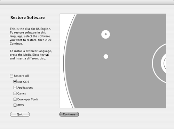The height and width of the screenshot is (129, 174).
Task: Click the window title bar at top
Action: coord(87,2)
